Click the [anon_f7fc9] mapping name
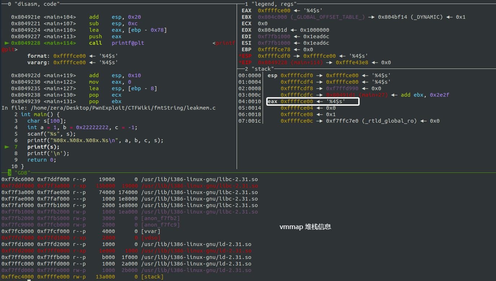The width and height of the screenshot is (496, 281). point(161,225)
